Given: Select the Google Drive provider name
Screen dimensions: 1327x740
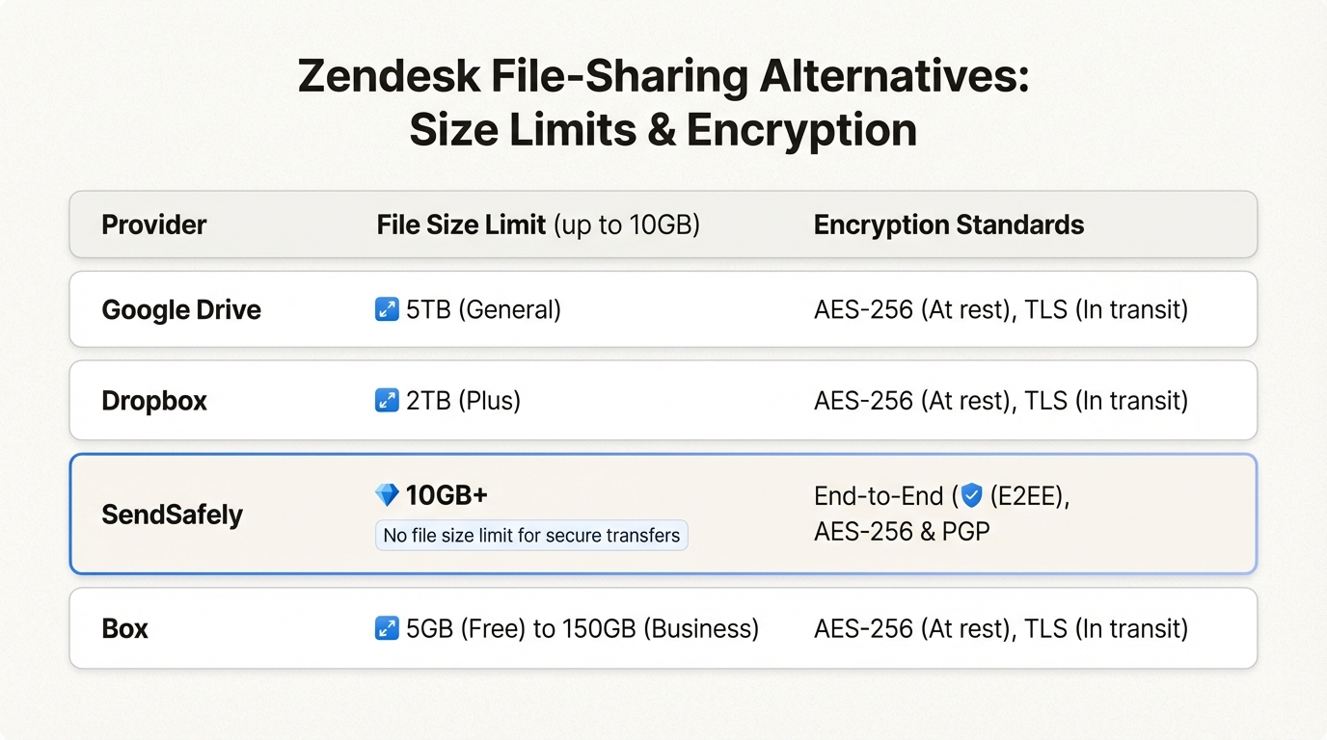Looking at the screenshot, I should tap(181, 309).
